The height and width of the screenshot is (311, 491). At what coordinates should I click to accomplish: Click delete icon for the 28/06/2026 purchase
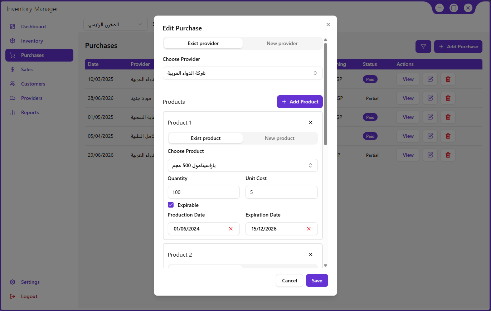click(448, 98)
